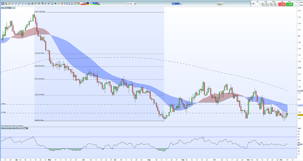
Task: Open the chart style dropdown arrow
Action: click(x=223, y=4)
